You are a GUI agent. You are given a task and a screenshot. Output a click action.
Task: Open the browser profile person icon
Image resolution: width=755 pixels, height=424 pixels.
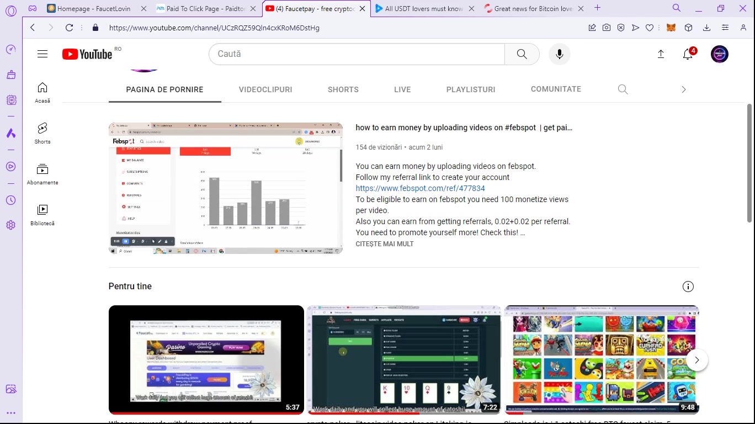pyautogui.click(x=743, y=28)
